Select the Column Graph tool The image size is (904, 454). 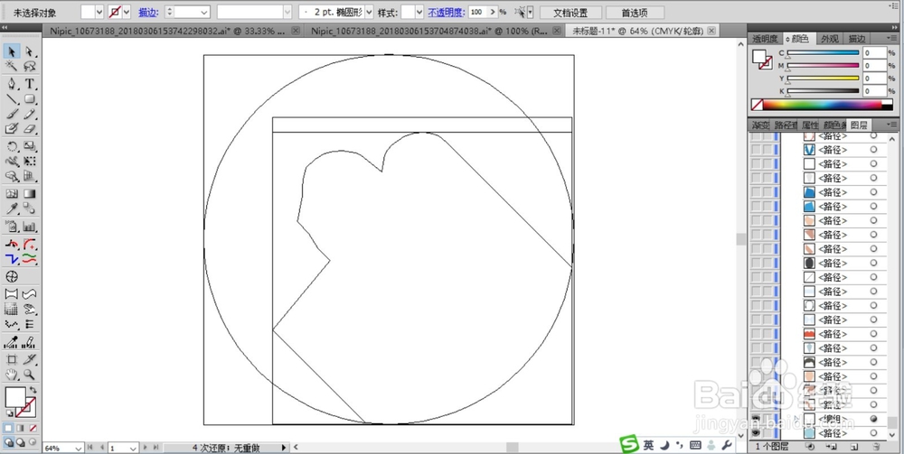(x=30, y=227)
